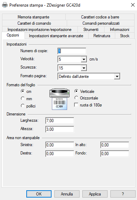The width and height of the screenshot is (137, 200).
Task: Click the question mark help button
Action: [x=123, y=194]
